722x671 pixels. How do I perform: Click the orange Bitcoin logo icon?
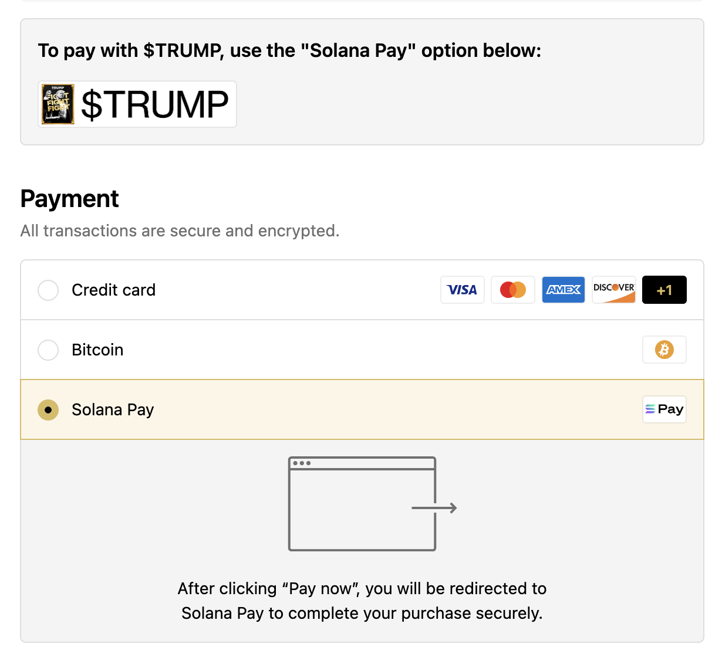coord(664,350)
